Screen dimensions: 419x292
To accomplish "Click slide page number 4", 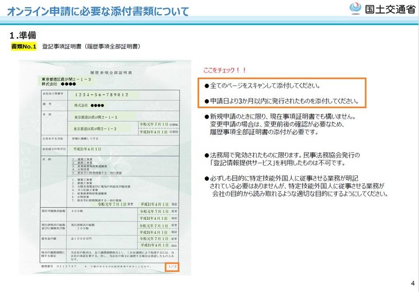I will point(412,283).
